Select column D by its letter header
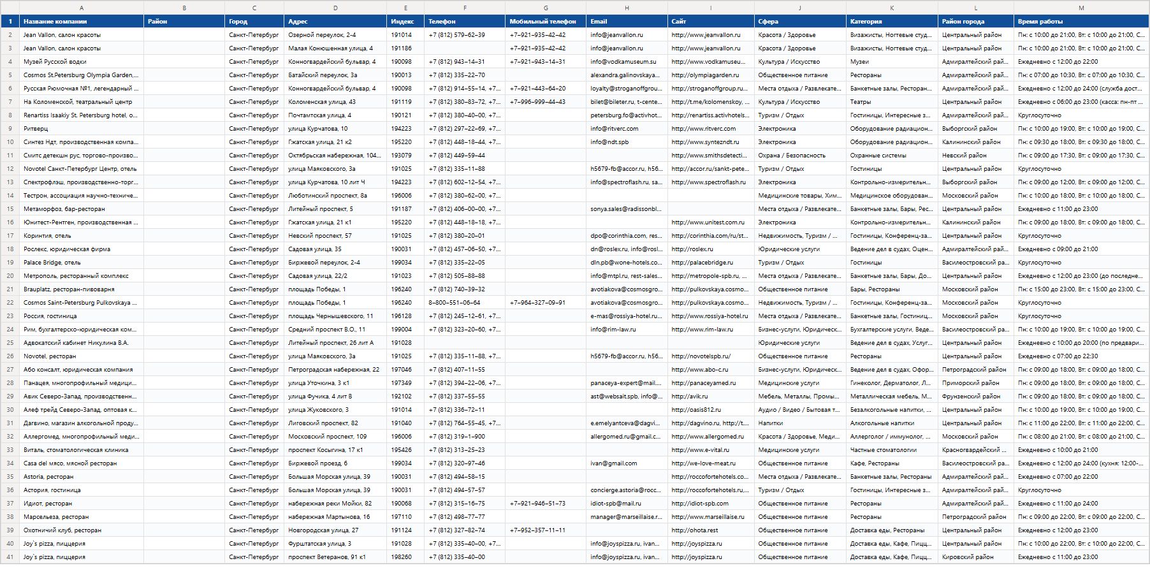The image size is (1150, 575). (335, 8)
